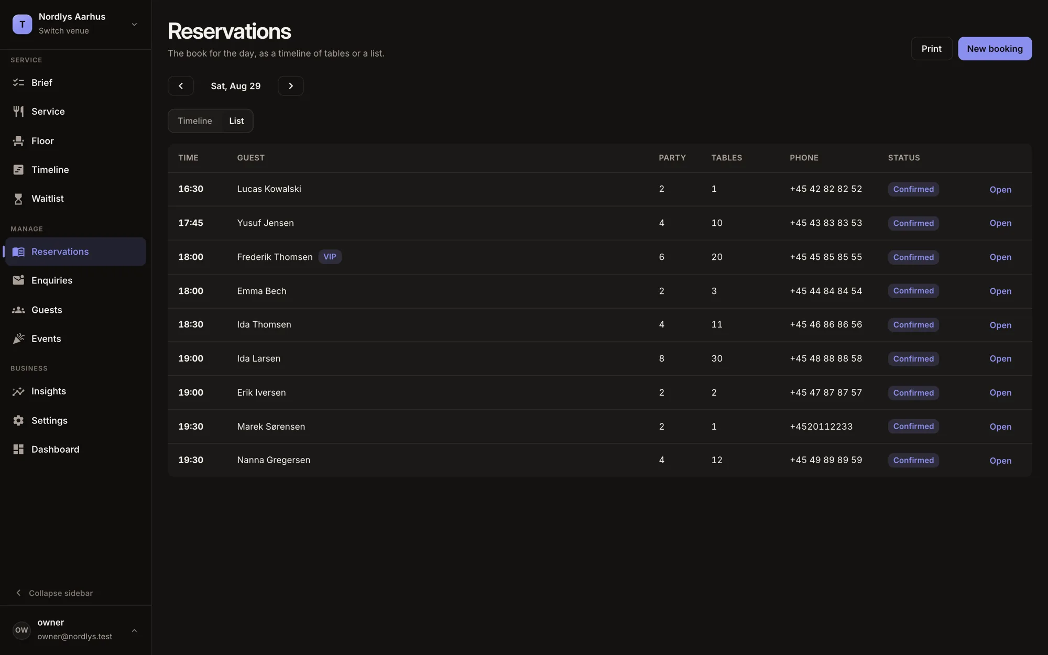Click table number 30 for Ida Larsen
This screenshot has width=1048, height=655.
(x=717, y=358)
